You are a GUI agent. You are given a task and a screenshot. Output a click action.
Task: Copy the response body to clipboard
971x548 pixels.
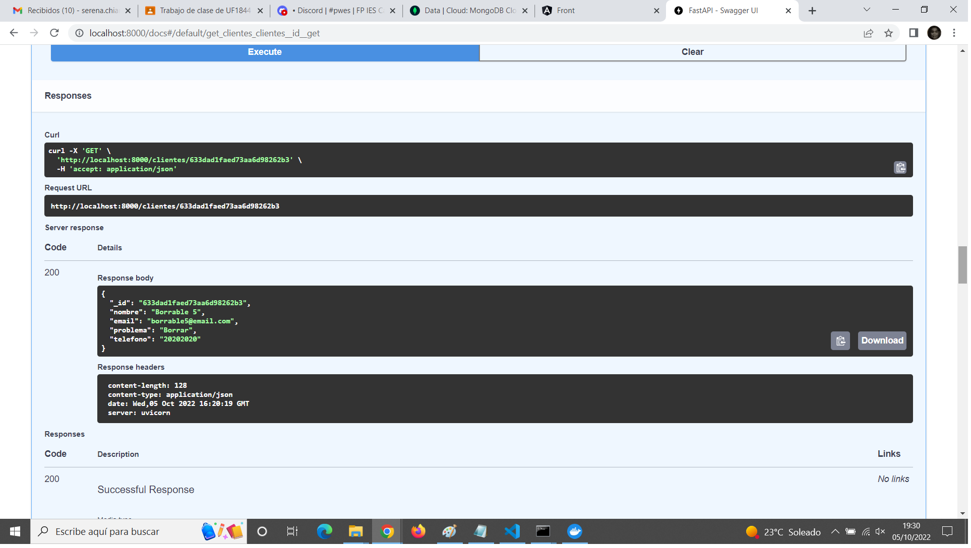[843, 342]
